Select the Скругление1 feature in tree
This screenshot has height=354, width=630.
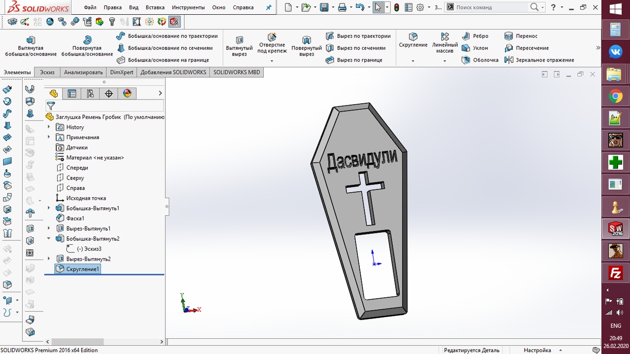click(82, 269)
